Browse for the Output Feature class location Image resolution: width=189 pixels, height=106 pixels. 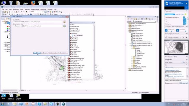coord(65,26)
